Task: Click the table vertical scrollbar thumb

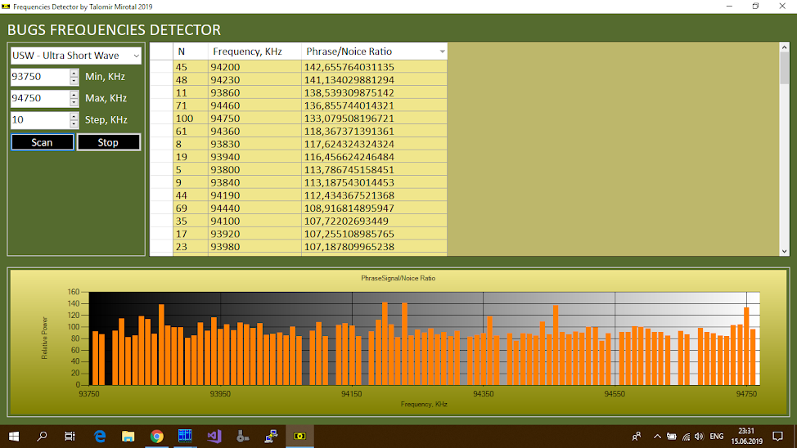Action: [x=784, y=68]
